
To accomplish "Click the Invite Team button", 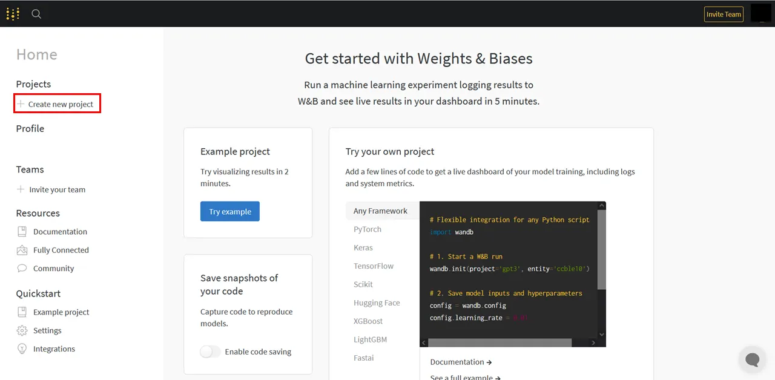I will click(x=724, y=15).
